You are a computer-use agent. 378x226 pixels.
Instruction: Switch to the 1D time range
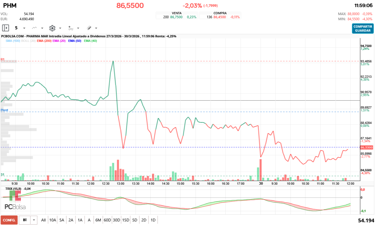[x=153, y=220]
